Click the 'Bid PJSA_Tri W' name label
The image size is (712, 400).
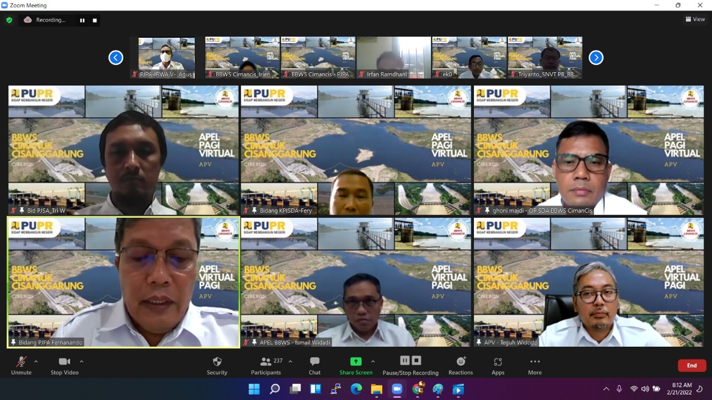(46, 211)
